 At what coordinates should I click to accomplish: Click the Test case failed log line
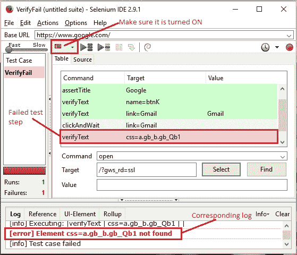point(45,243)
